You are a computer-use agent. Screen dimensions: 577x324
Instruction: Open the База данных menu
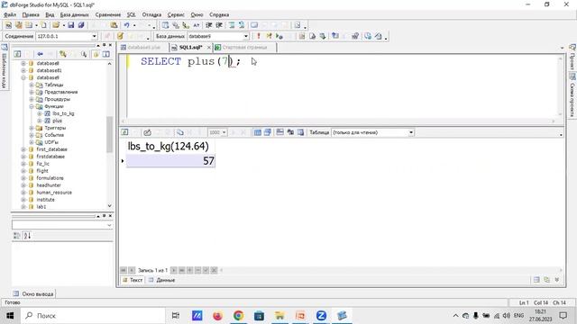pyautogui.click(x=74, y=14)
